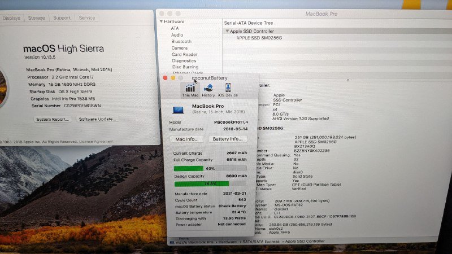
Task: Click Full Charge Capacity 6516 mAh value
Action: click(237, 160)
